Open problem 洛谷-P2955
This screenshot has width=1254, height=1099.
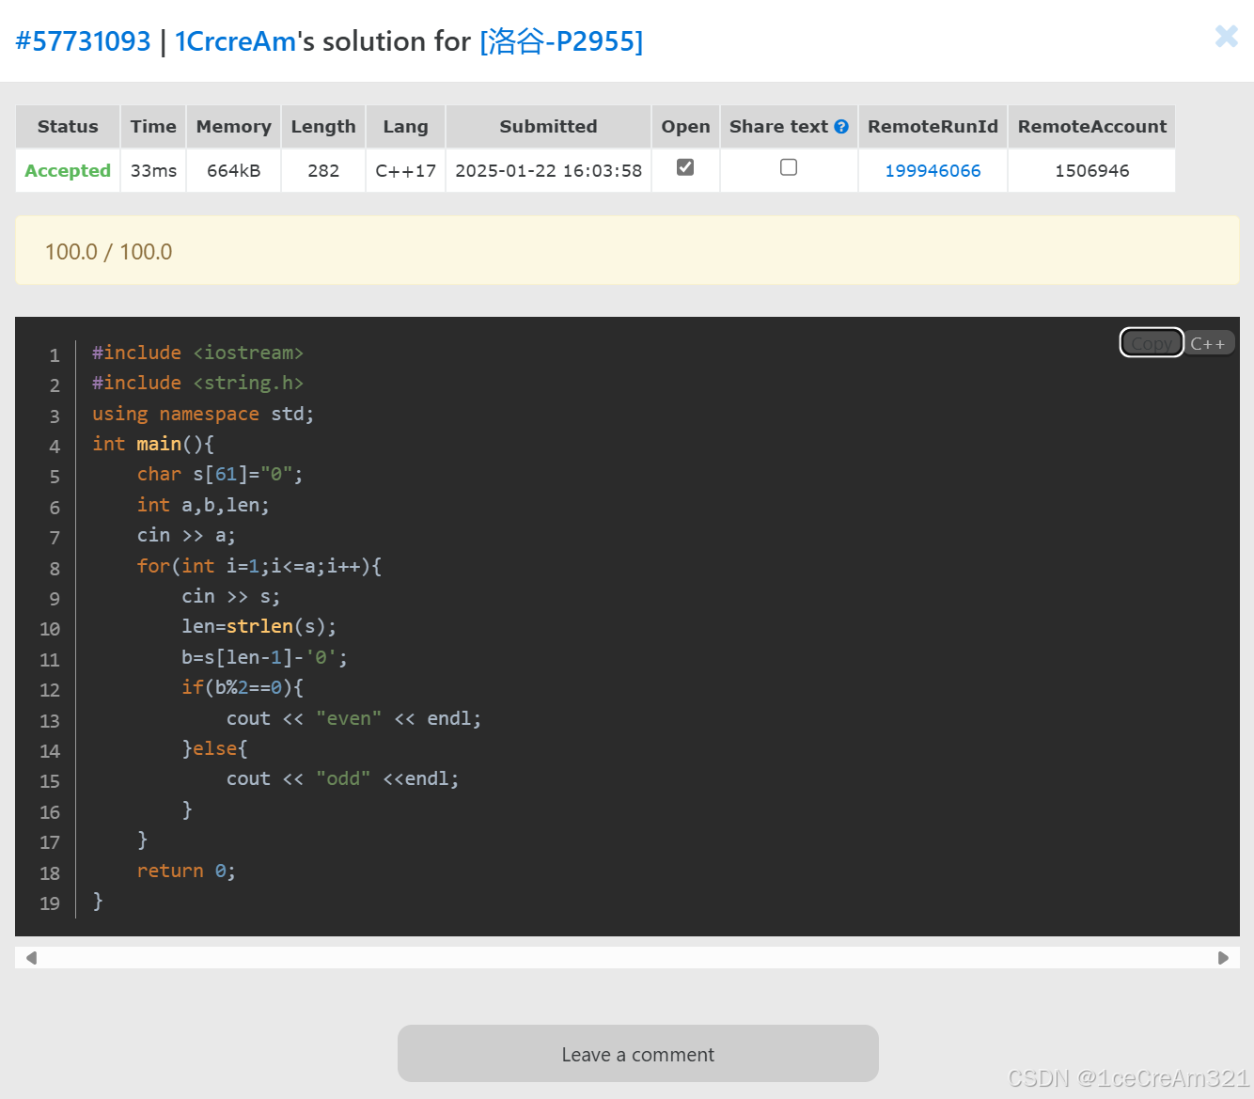[561, 40]
